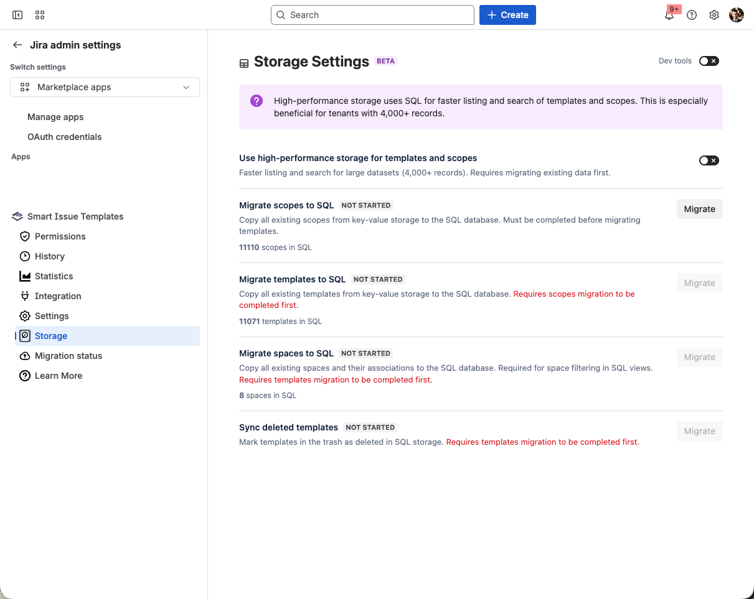Screen dimensions: 754x599
Task: Click the Migration status cloud upload icon
Action: (x=25, y=356)
